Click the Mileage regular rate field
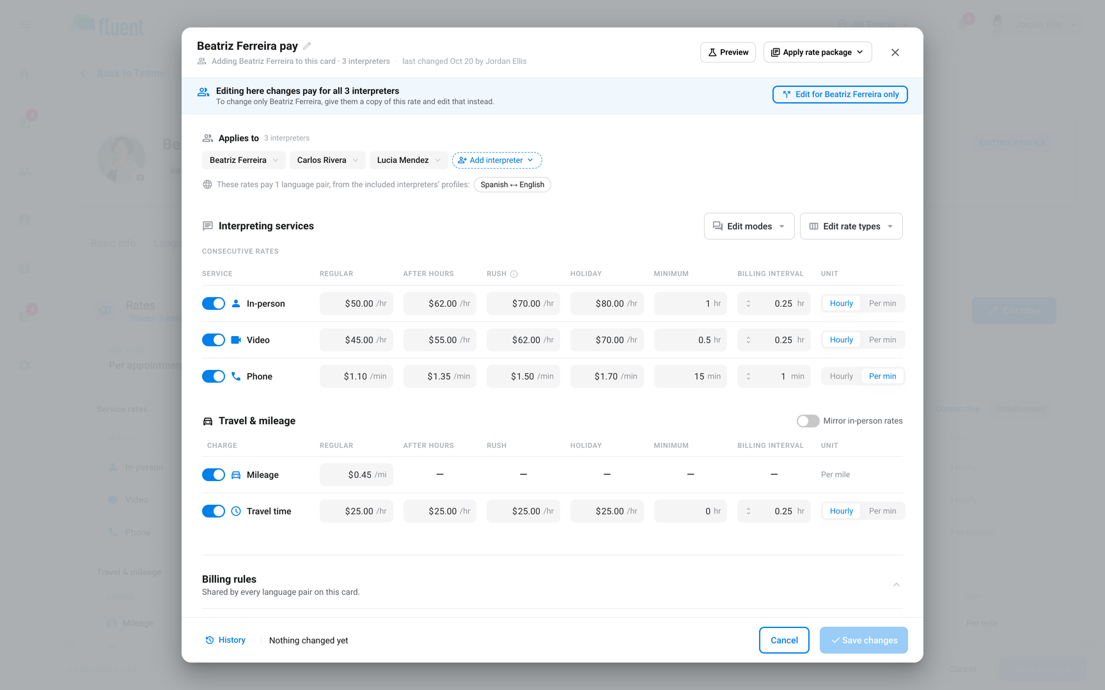1105x690 pixels. (x=356, y=475)
